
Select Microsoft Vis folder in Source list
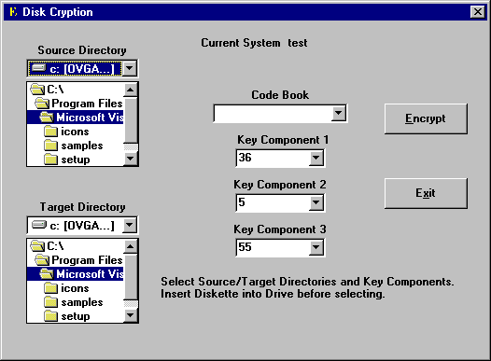coord(76,118)
